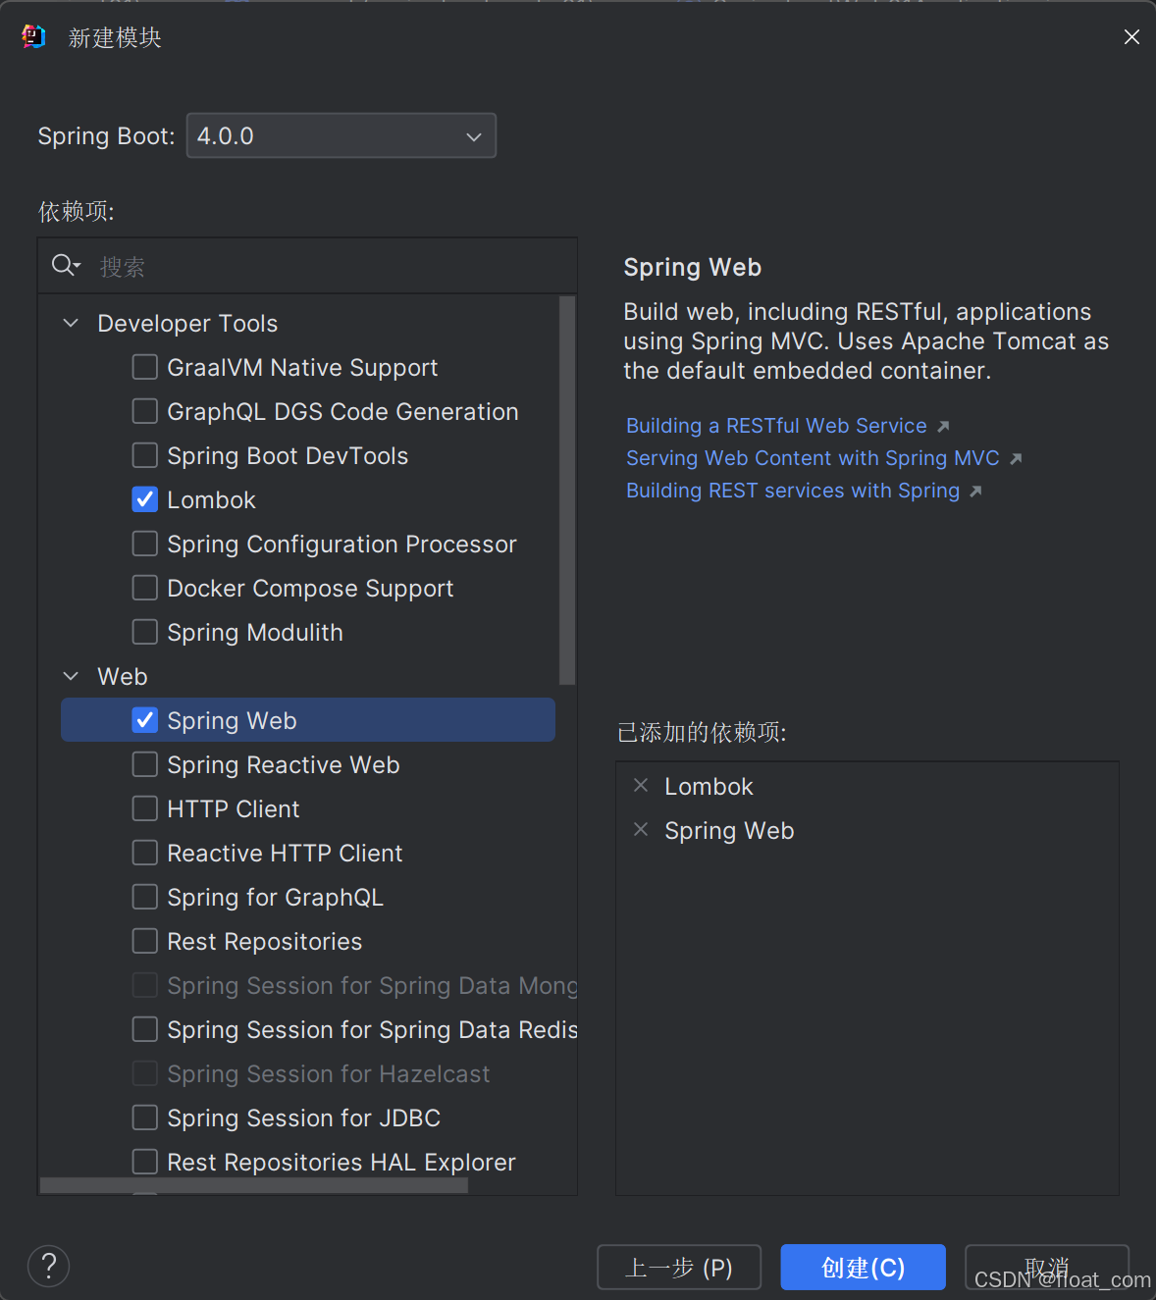Click the search magnifier icon
The image size is (1156, 1300).
[66, 265]
